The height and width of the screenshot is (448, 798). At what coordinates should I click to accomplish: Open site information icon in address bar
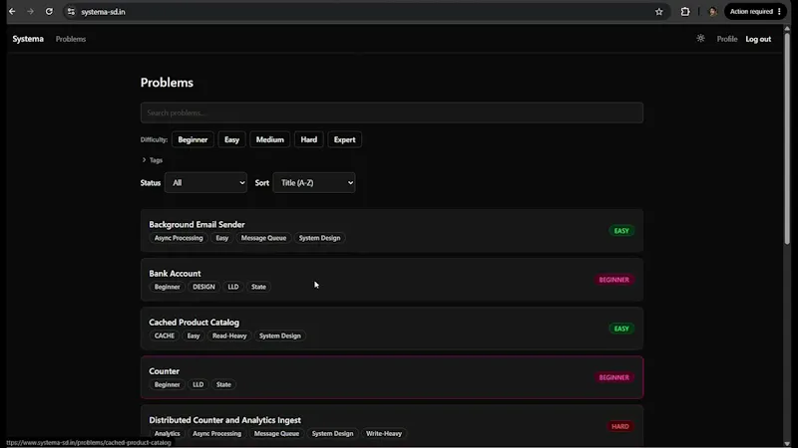click(x=71, y=12)
